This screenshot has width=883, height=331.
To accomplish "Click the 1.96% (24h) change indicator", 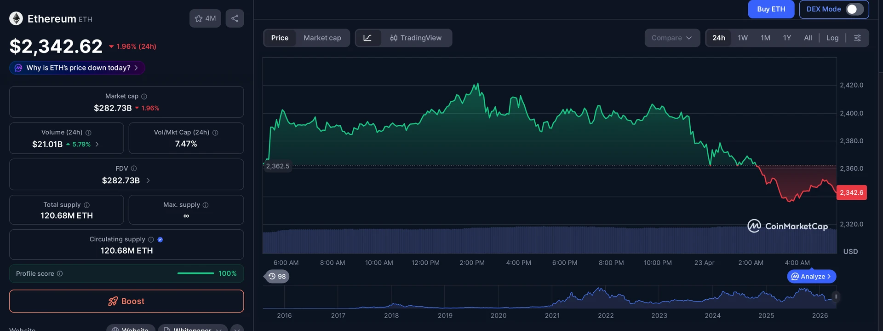I will (132, 46).
